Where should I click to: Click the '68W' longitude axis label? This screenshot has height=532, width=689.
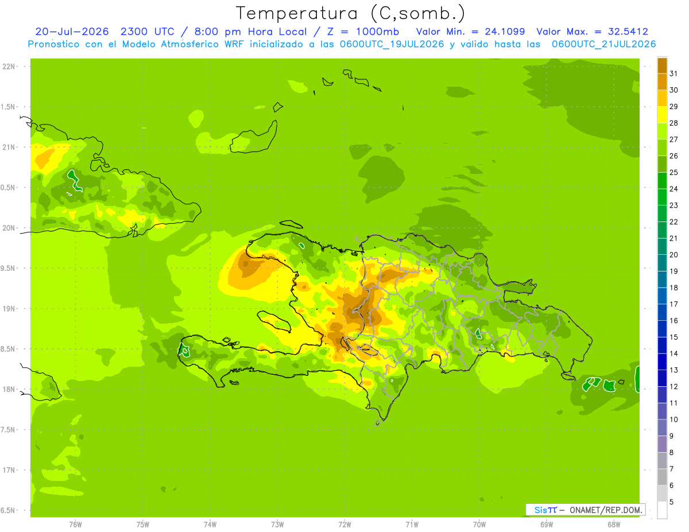(614, 525)
